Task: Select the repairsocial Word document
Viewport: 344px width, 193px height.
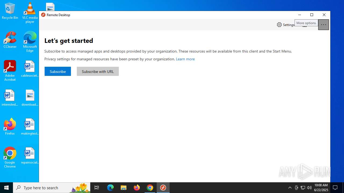Action: point(30,156)
